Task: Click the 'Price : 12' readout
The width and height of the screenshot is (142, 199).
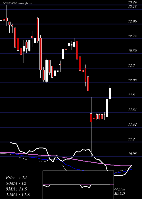Action: pyautogui.click(x=16, y=178)
